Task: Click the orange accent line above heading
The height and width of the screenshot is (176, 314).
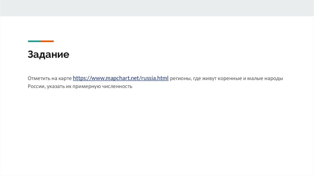Action: coord(48,41)
